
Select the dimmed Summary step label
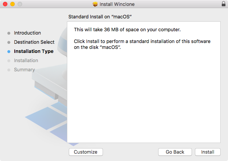tap(24, 69)
